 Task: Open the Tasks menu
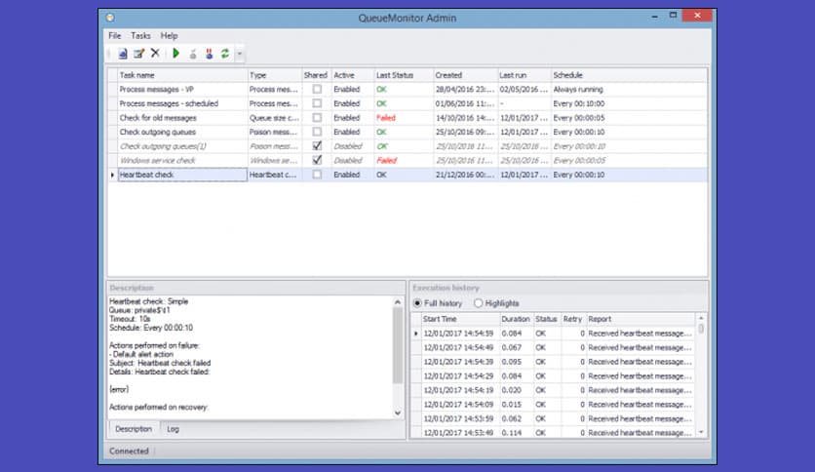(140, 36)
